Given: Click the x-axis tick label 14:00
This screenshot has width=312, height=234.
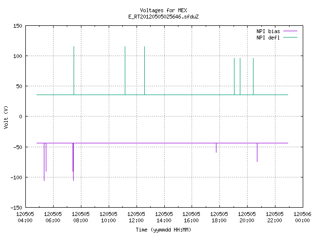Looking at the screenshot, I should [164, 220].
